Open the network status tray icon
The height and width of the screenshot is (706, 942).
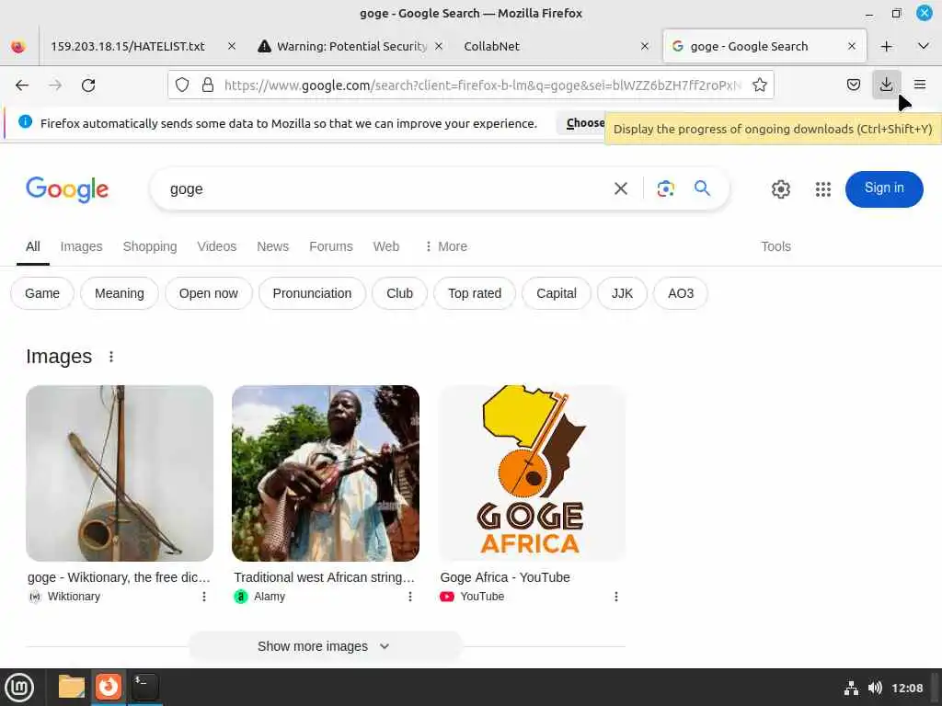tap(851, 688)
